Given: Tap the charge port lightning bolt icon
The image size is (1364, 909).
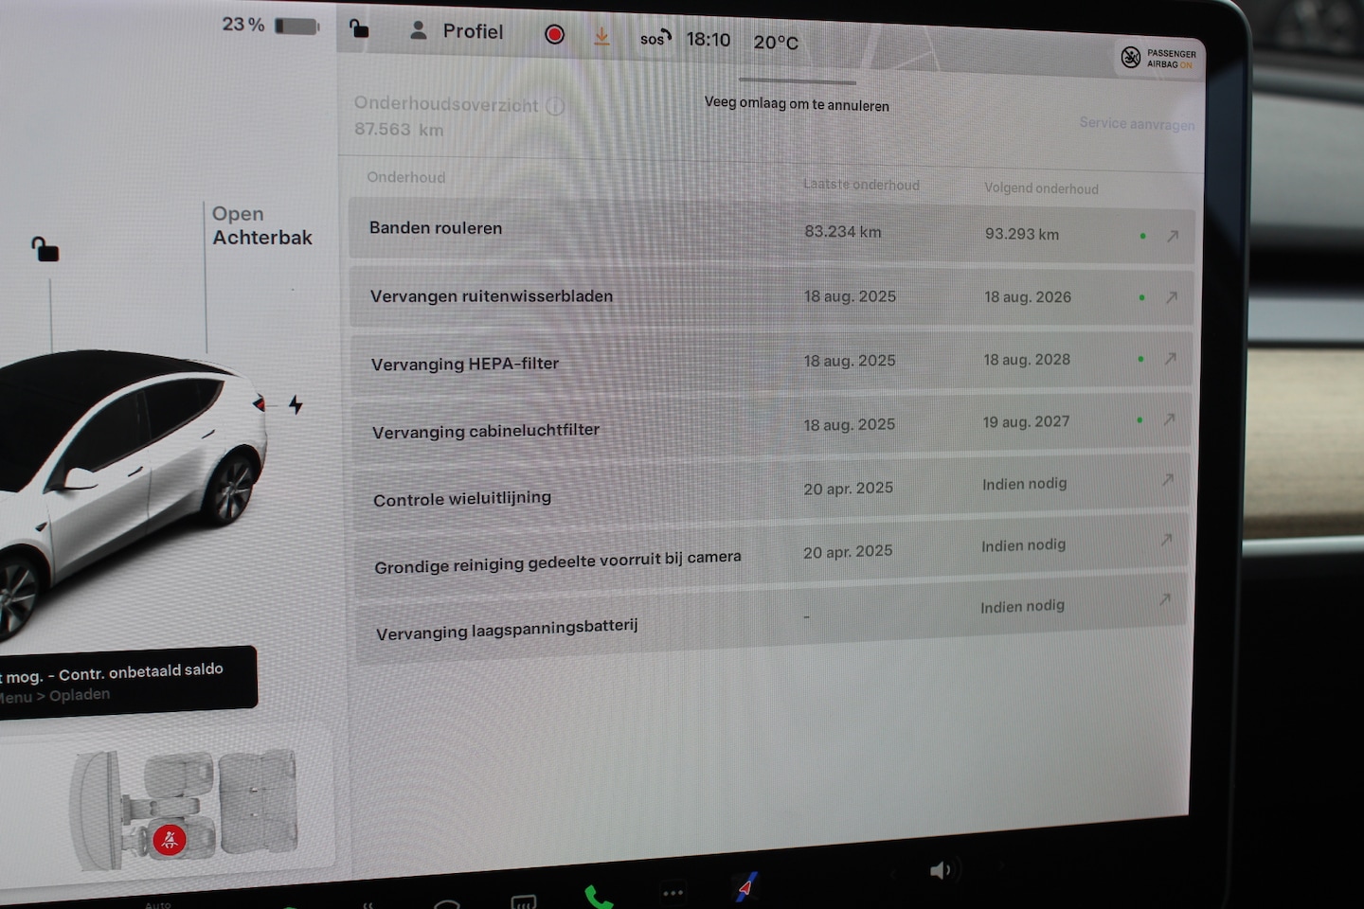Looking at the screenshot, I should 296,405.
